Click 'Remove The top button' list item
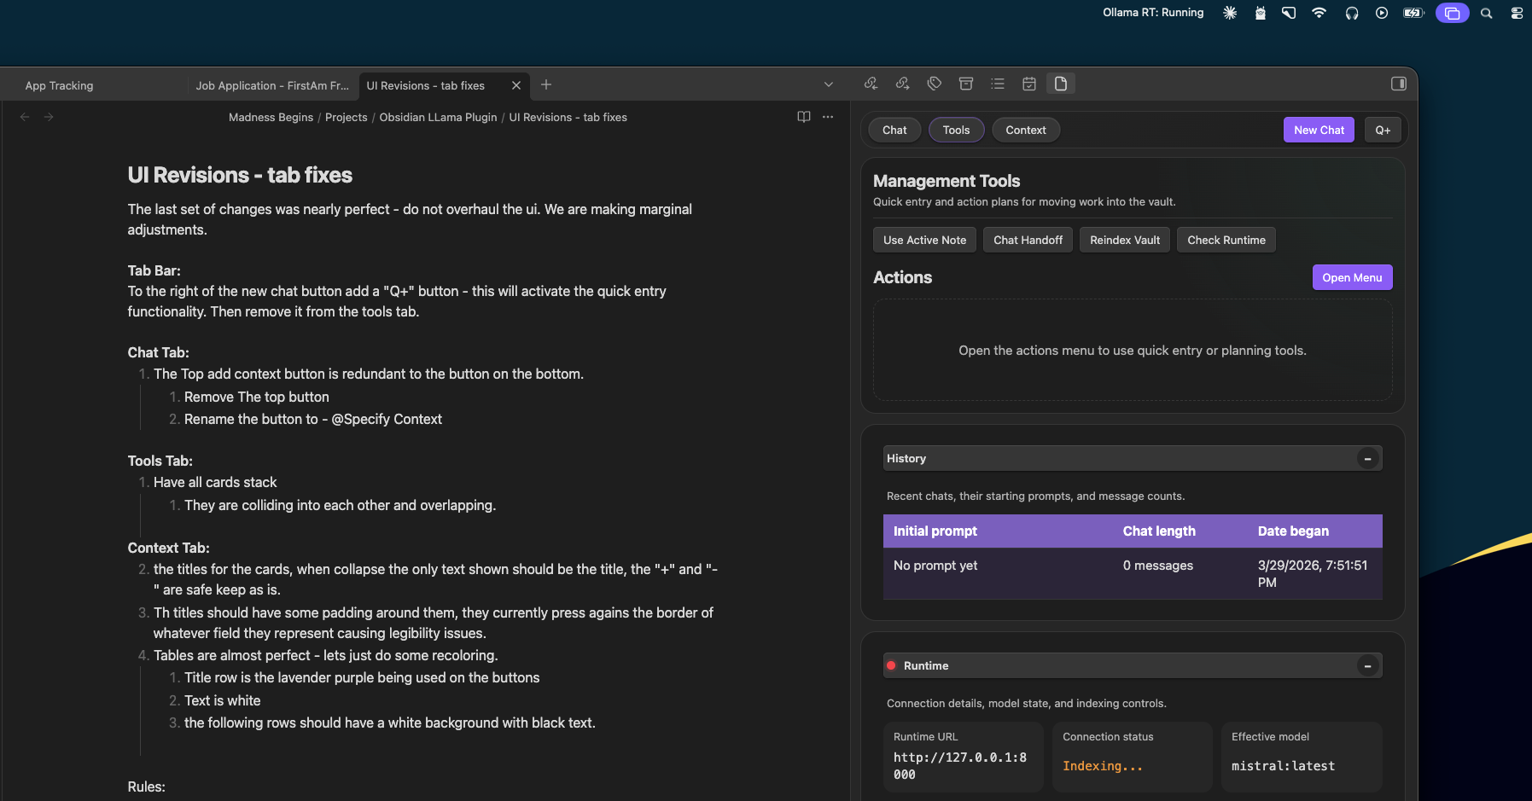The width and height of the screenshot is (1532, 801). (256, 397)
